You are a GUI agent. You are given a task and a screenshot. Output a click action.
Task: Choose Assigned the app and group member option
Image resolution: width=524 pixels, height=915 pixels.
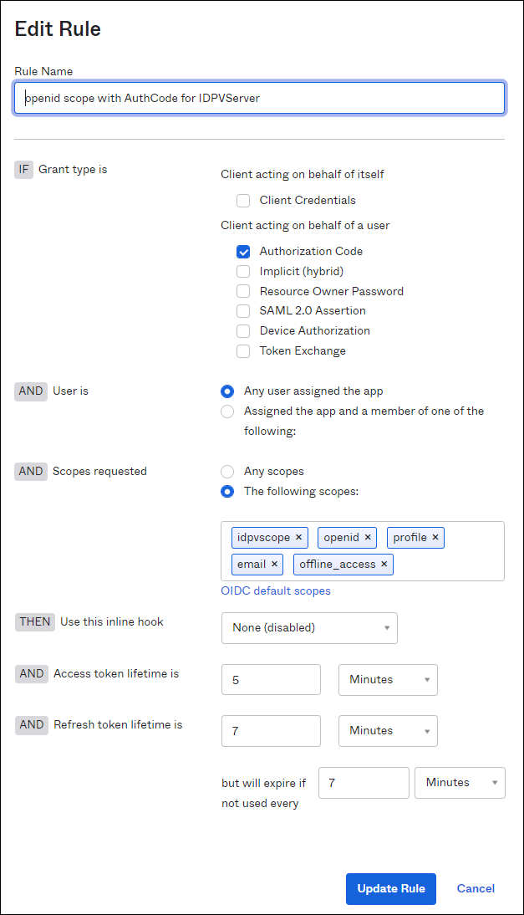(x=227, y=411)
